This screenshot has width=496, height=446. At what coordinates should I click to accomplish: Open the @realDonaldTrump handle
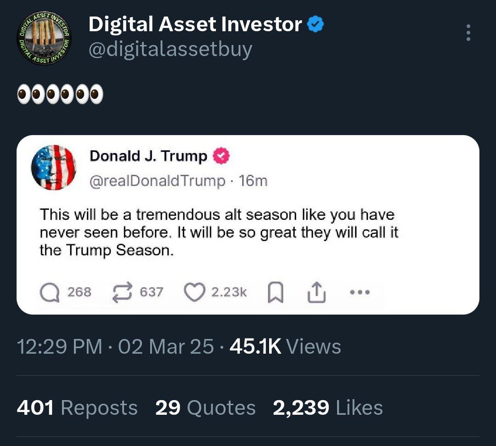157,181
